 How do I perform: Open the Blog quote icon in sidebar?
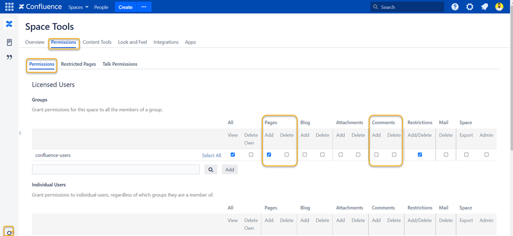pos(9,57)
